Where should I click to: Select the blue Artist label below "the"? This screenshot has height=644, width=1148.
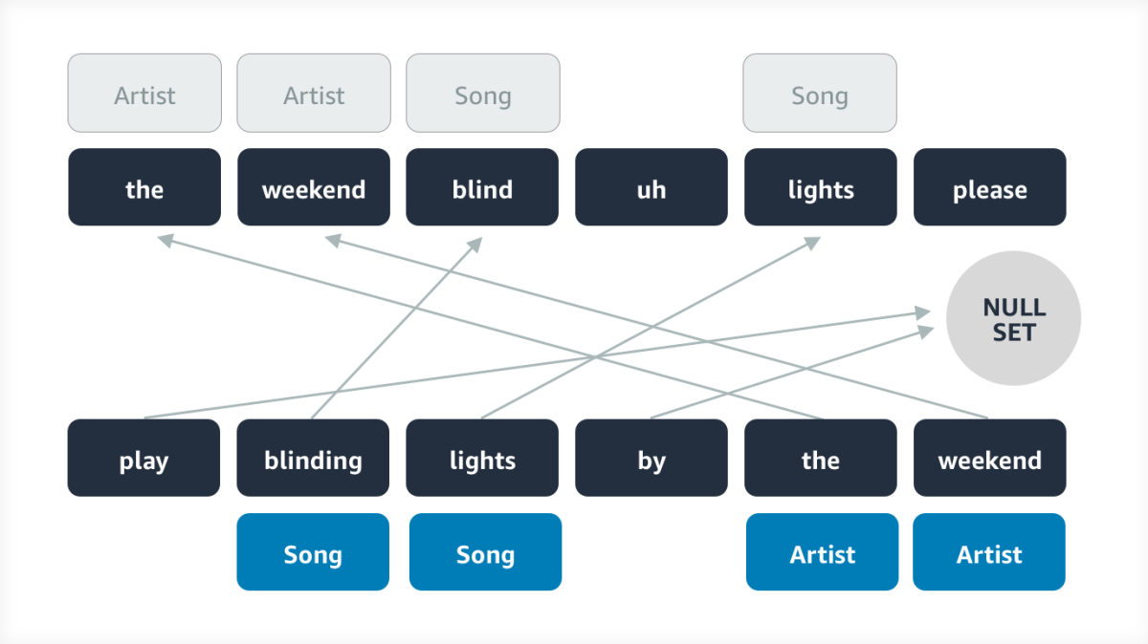click(x=822, y=552)
